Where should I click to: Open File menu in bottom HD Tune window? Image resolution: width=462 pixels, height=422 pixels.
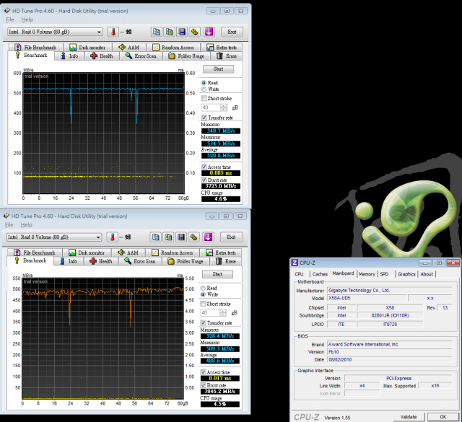(9, 225)
